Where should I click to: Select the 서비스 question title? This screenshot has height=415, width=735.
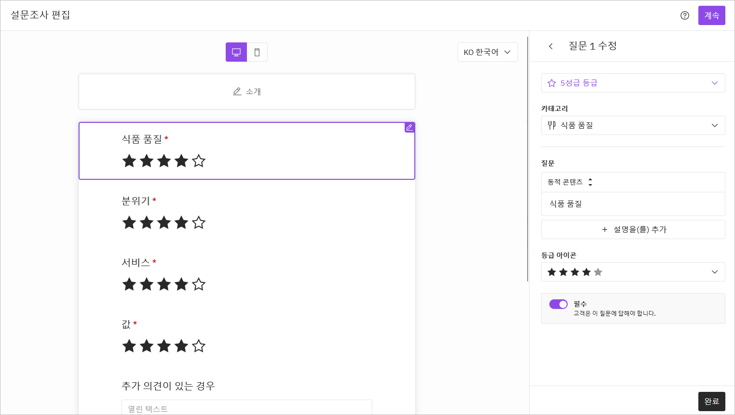[136, 263]
